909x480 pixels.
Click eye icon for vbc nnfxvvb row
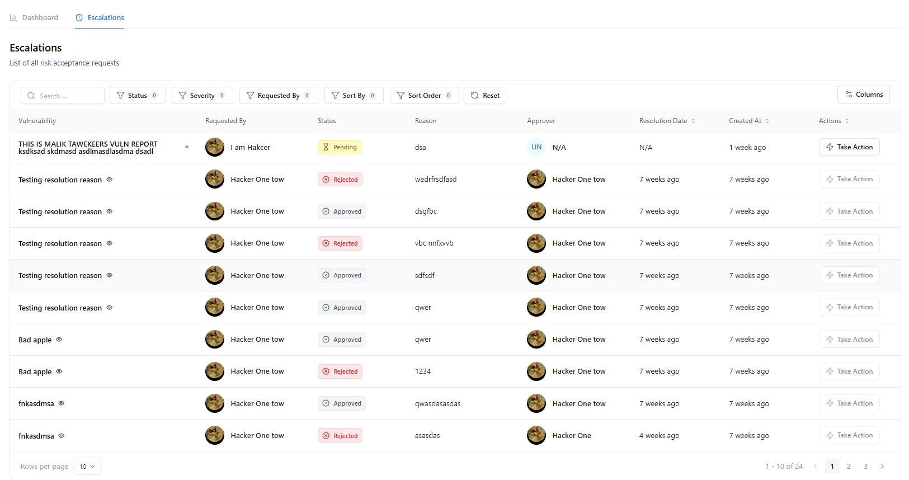(110, 243)
